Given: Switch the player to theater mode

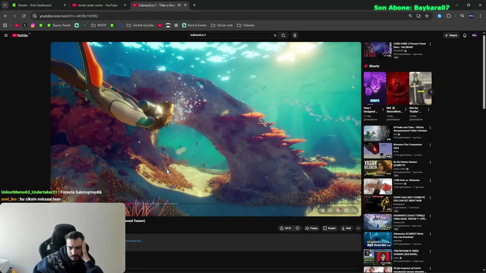Looking at the screenshot, I should point(346,210).
